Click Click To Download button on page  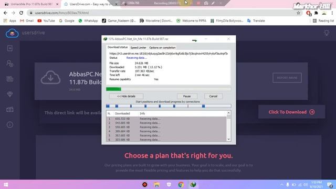pyautogui.click(x=291, y=112)
